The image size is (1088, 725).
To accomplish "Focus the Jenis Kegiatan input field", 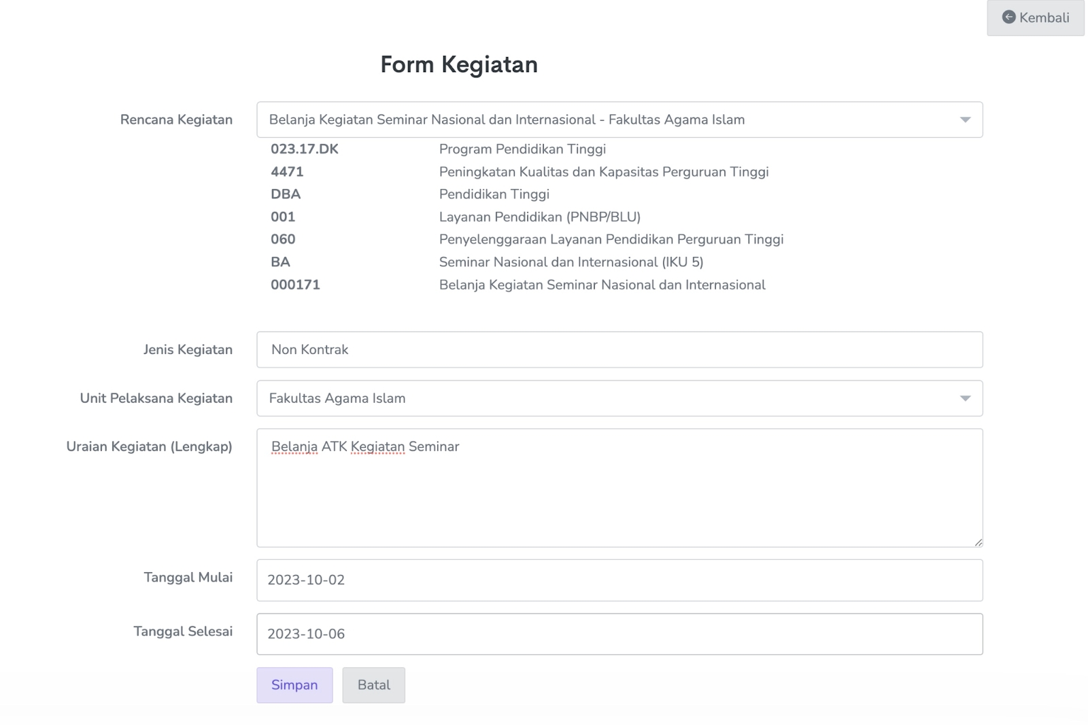I will tap(619, 350).
